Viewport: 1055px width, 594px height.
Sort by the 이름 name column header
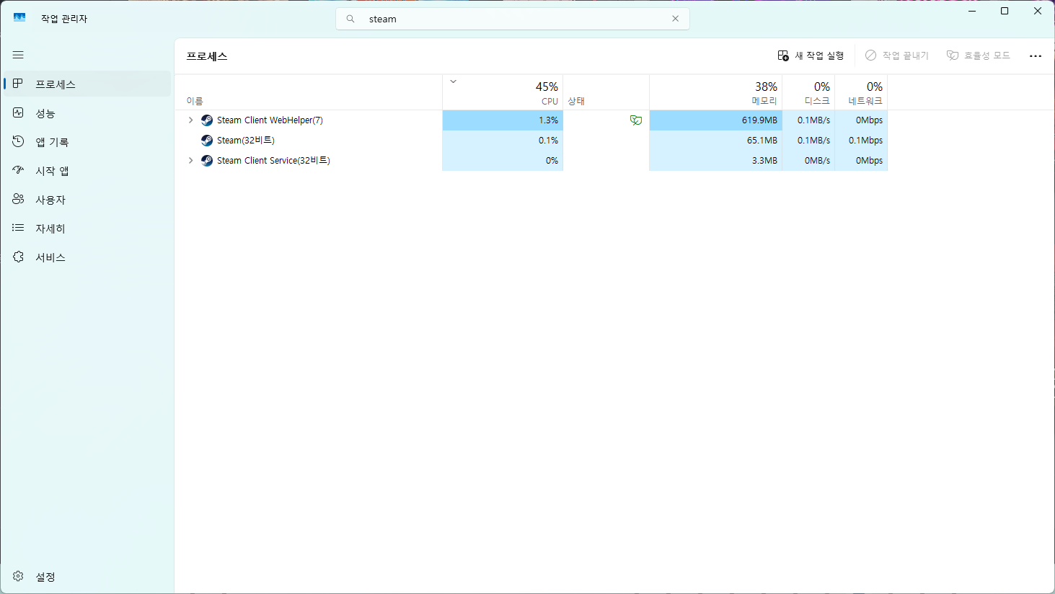[309, 92]
